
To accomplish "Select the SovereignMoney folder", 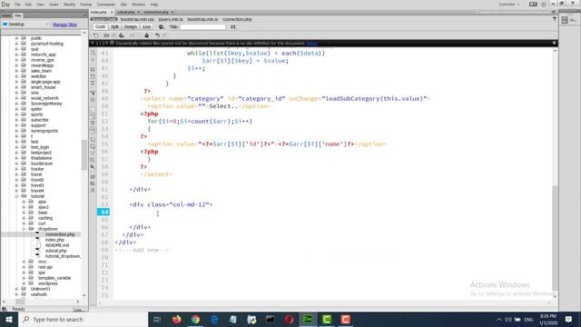I will pyautogui.click(x=46, y=104).
